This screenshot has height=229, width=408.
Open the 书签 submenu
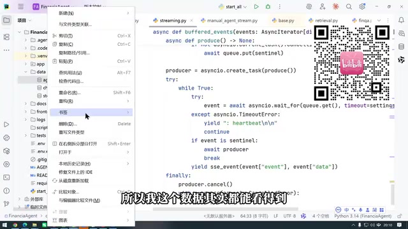[x=91, y=113]
